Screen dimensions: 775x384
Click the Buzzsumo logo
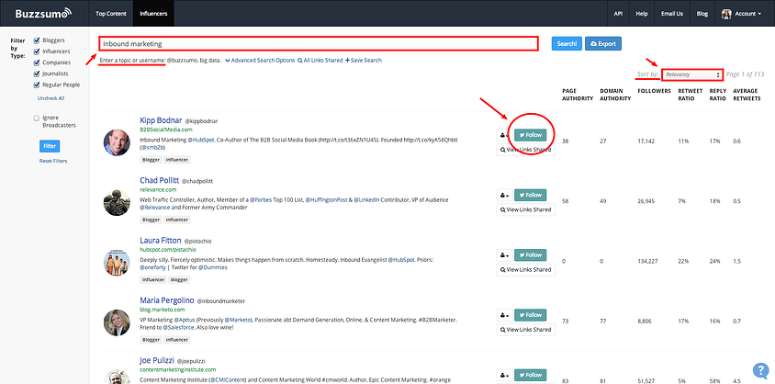click(43, 14)
